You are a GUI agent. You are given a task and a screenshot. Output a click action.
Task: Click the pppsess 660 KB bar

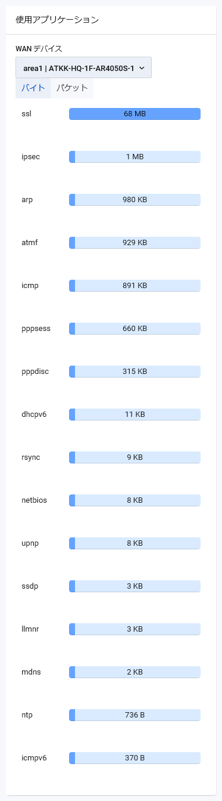(135, 329)
